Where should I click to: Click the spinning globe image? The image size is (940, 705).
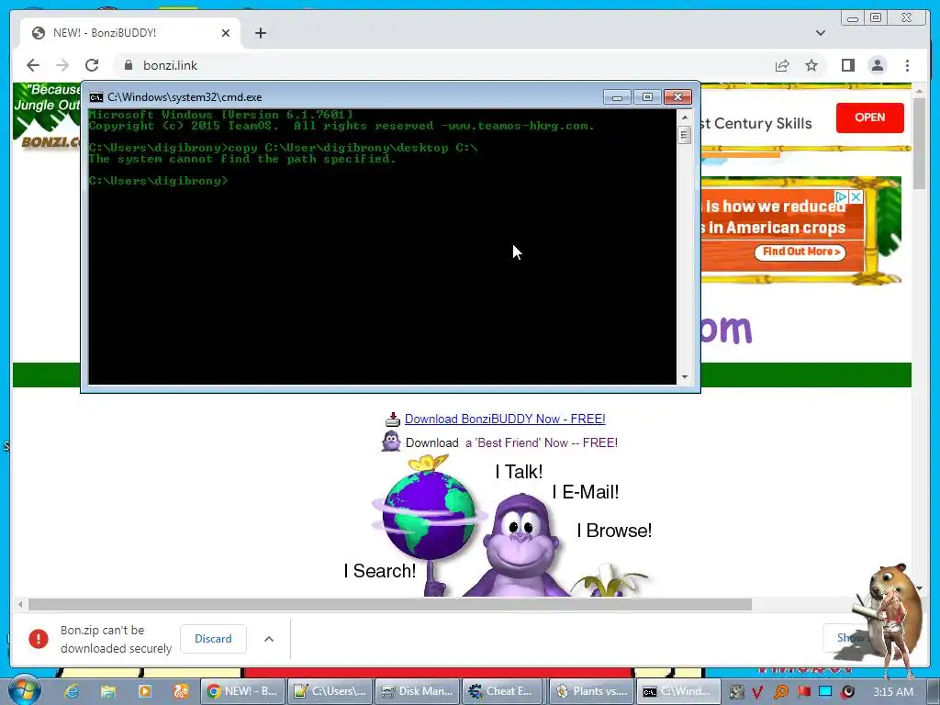430,516
